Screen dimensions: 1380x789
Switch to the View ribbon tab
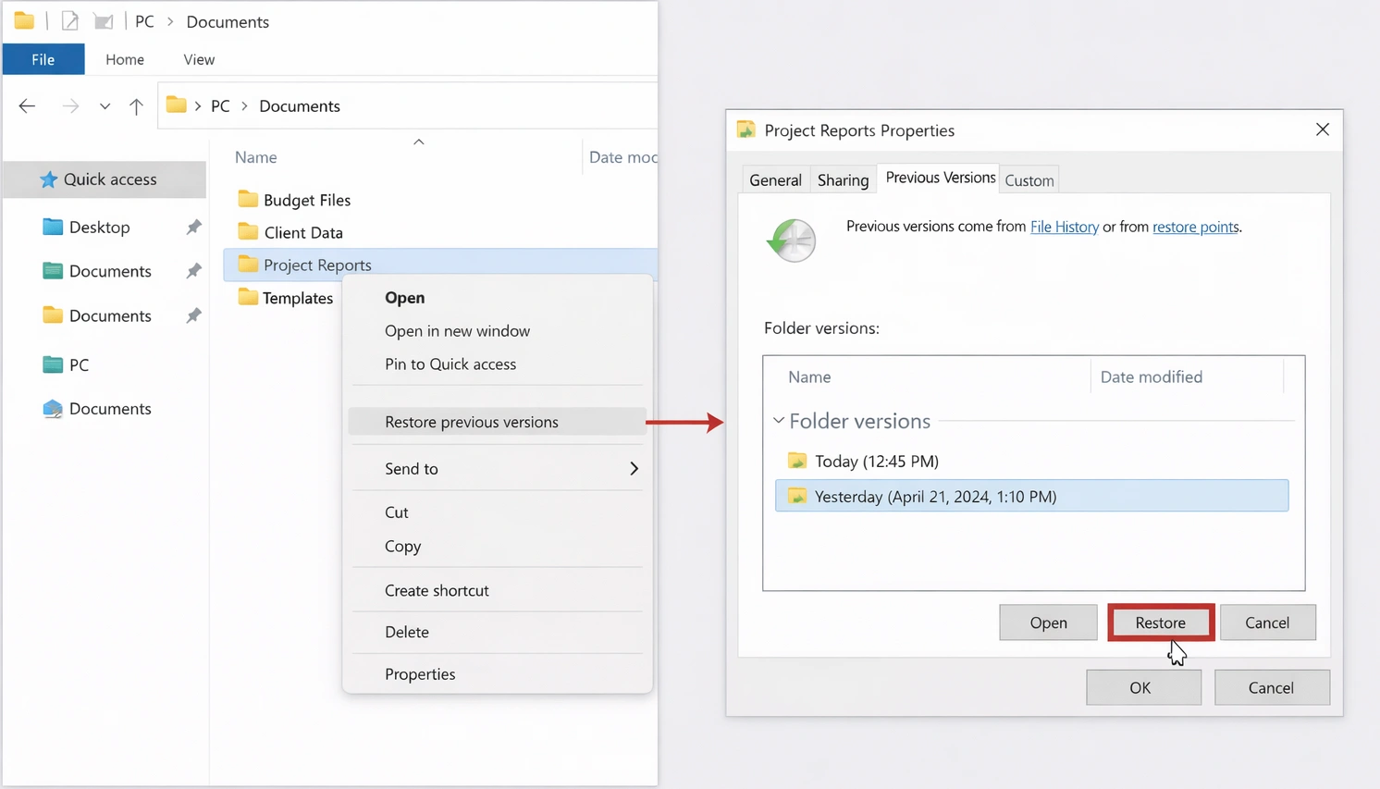(199, 59)
